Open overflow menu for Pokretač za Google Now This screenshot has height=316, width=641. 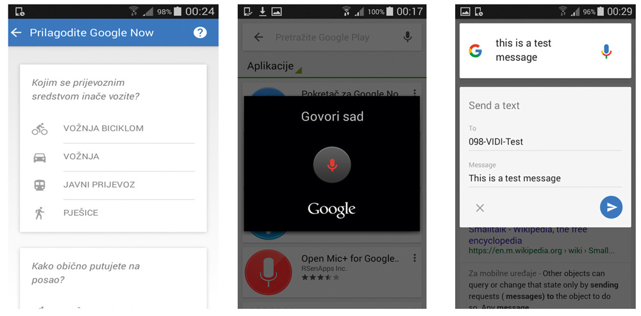pyautogui.click(x=415, y=92)
